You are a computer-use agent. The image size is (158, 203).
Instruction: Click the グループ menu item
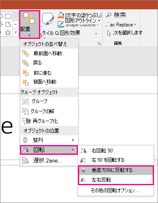pos(49,101)
